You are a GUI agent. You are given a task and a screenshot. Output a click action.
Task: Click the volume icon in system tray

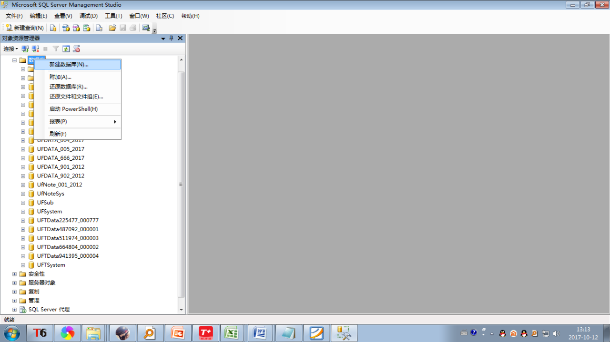click(x=556, y=333)
